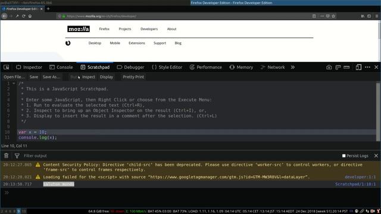Go back with the browser back arrow

point(4,16)
